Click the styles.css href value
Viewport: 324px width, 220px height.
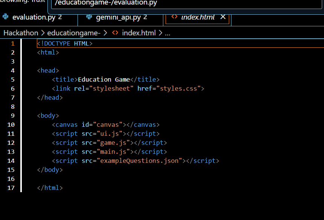(x=178, y=89)
